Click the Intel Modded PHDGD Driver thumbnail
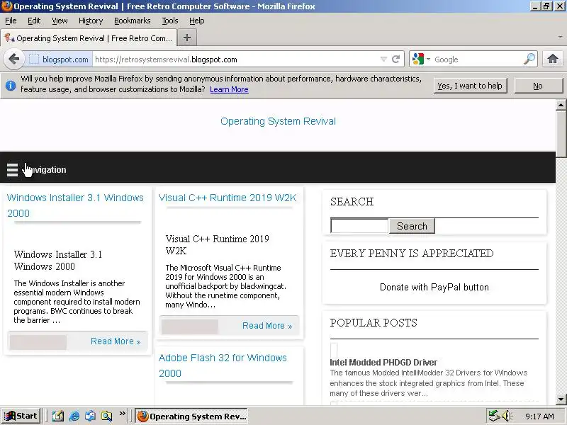This screenshot has height=425, width=567. 334,349
